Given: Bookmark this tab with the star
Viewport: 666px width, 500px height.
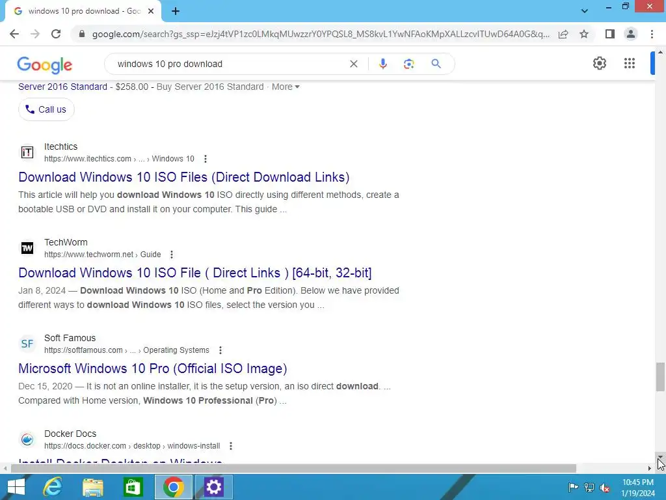Looking at the screenshot, I should coord(584,34).
